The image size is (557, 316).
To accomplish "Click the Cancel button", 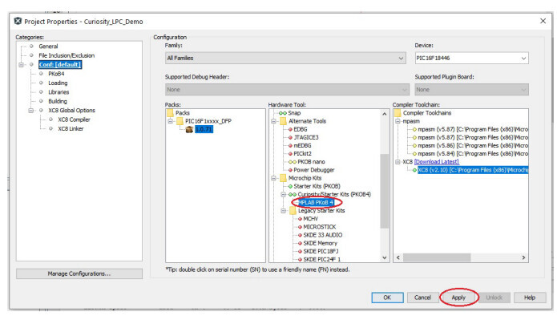I will click(x=422, y=298).
